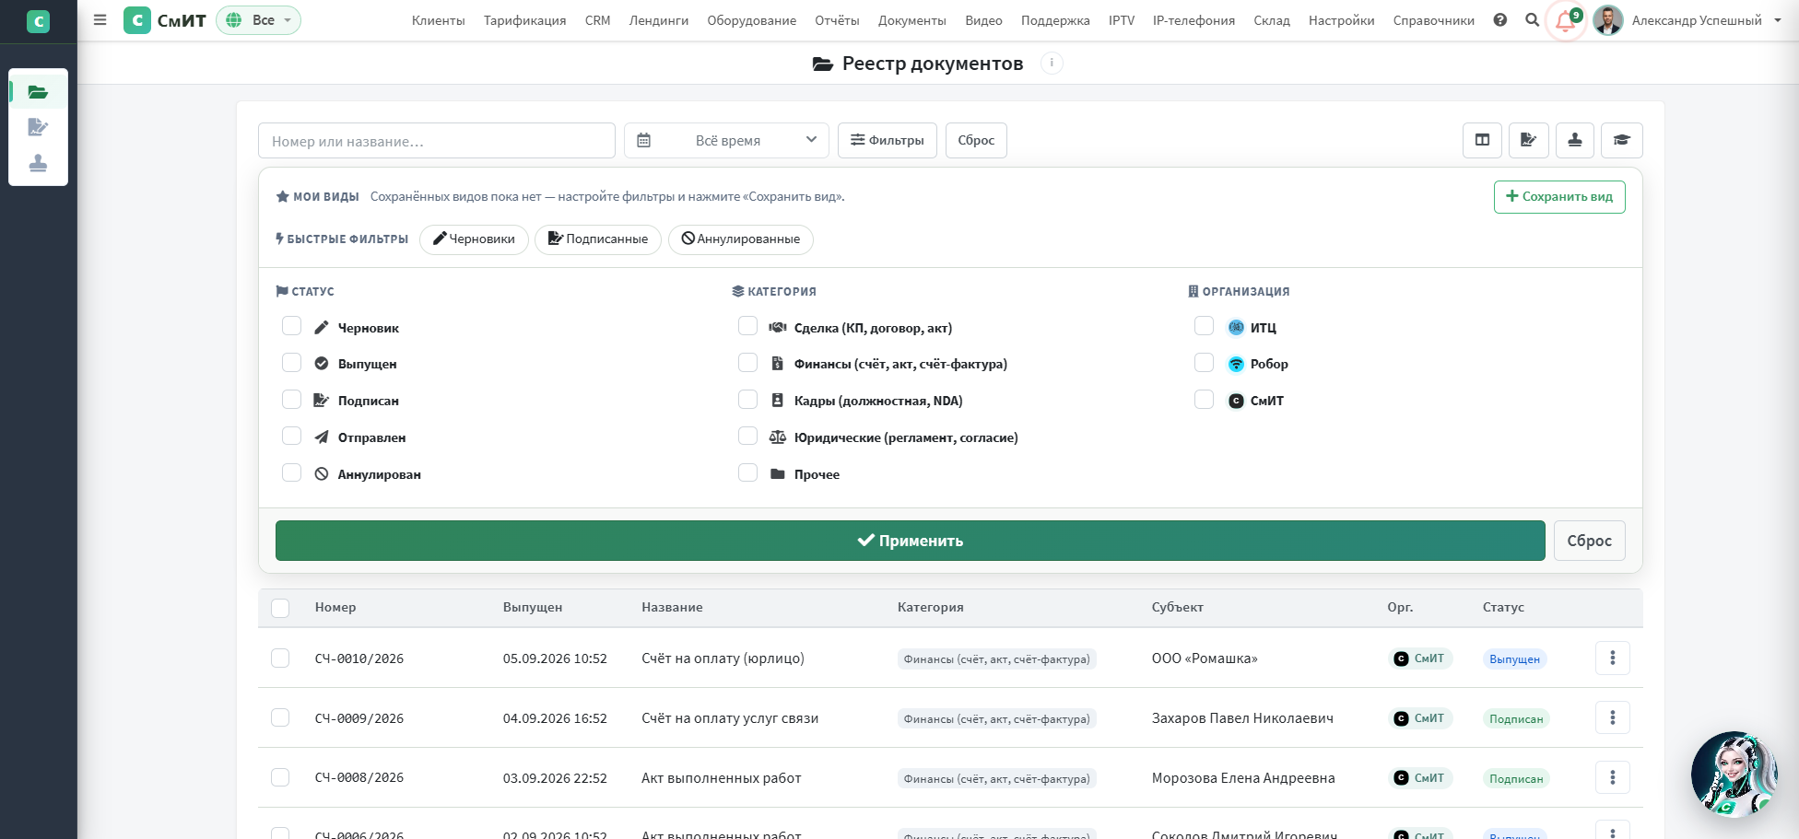Tick the Аннулирован status checkbox
The height and width of the screenshot is (839, 1799).
tap(292, 472)
